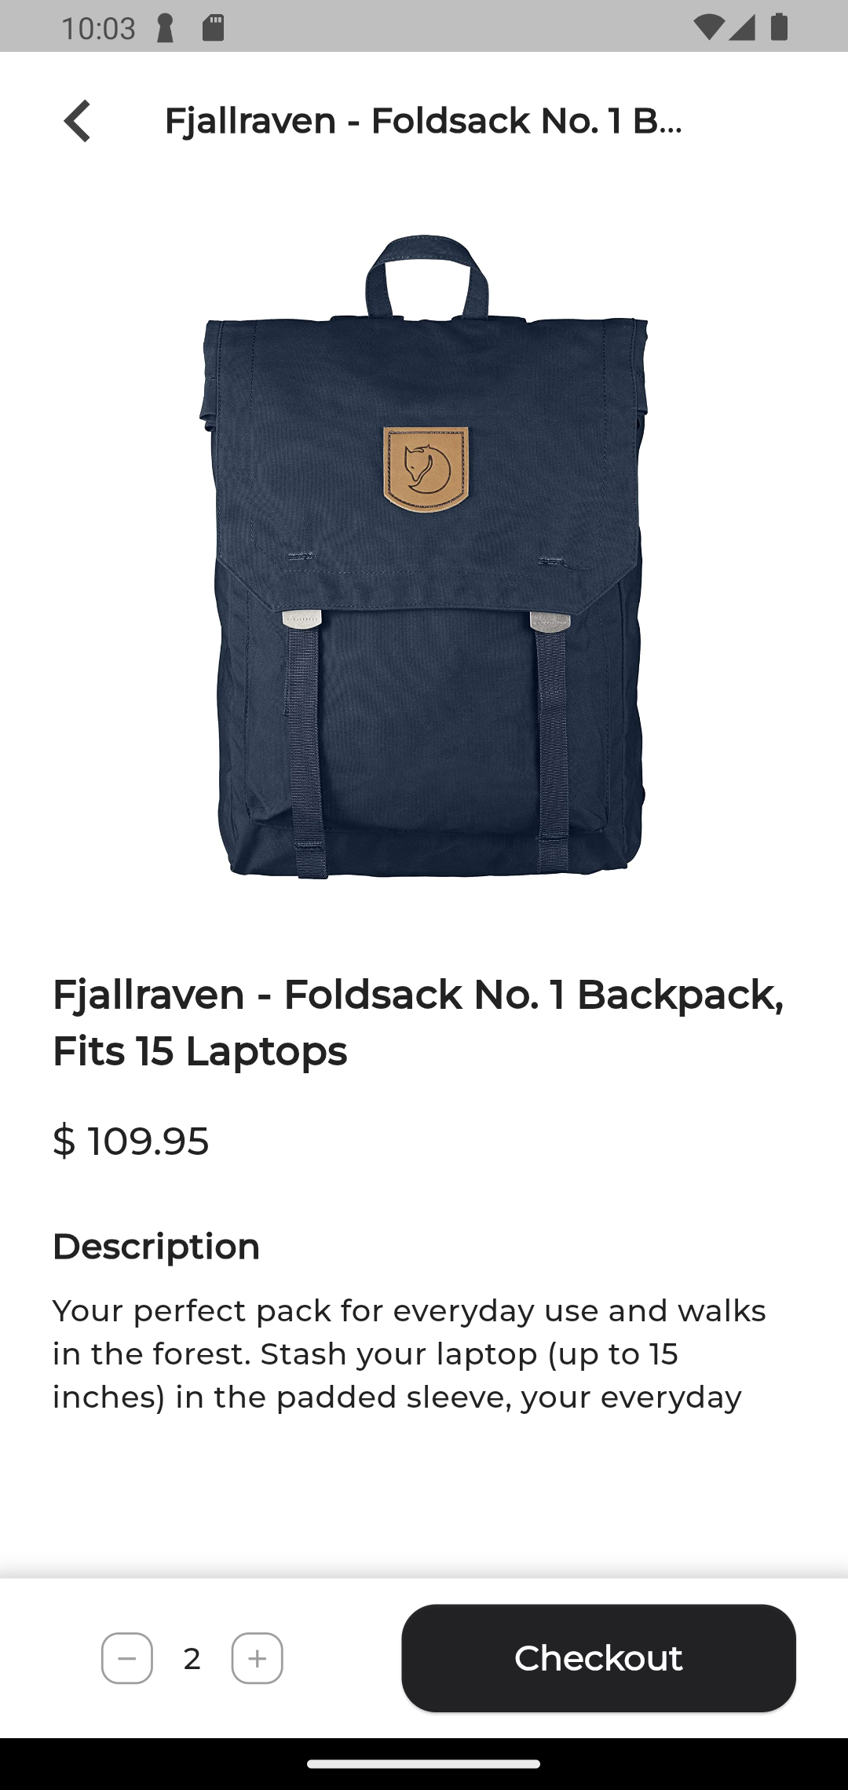This screenshot has width=848, height=1790.
Task: Tap the cellular signal icon
Action: point(742,28)
